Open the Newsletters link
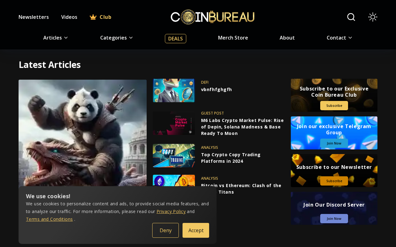Screen dimensions: 396x247 [34, 17]
